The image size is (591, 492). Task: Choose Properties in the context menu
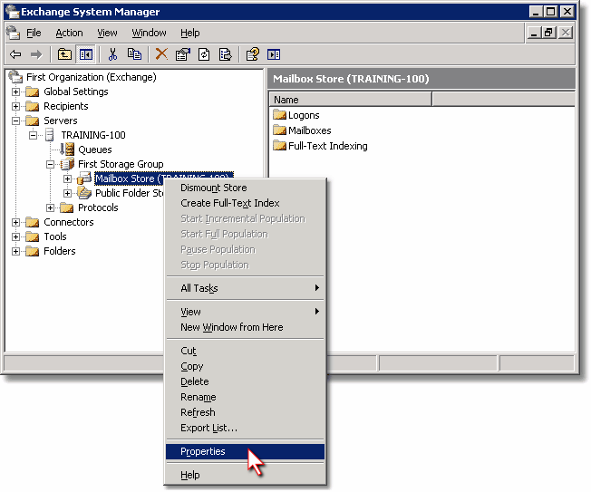[x=245, y=452]
